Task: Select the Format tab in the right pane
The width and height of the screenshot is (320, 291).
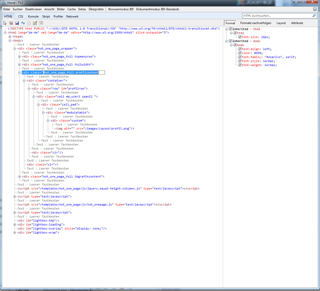Action: pyautogui.click(x=230, y=23)
